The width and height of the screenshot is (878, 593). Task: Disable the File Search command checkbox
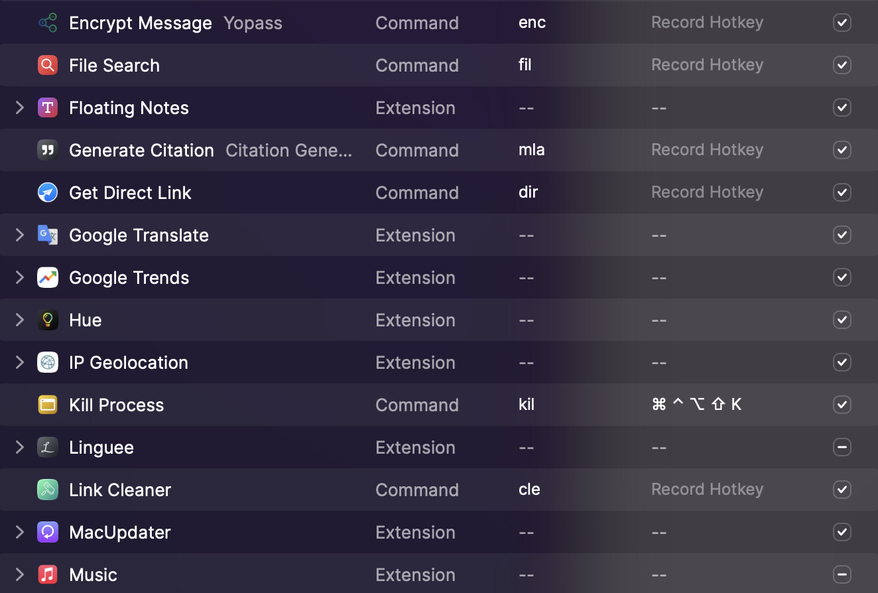(x=842, y=65)
